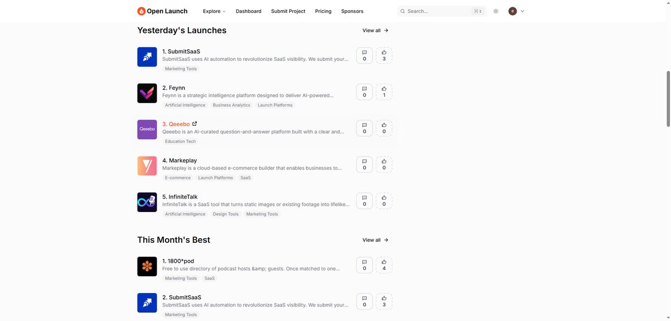This screenshot has height=321, width=671.
Task: Select Feynn's Launch Platforms tag
Action: click(x=275, y=105)
